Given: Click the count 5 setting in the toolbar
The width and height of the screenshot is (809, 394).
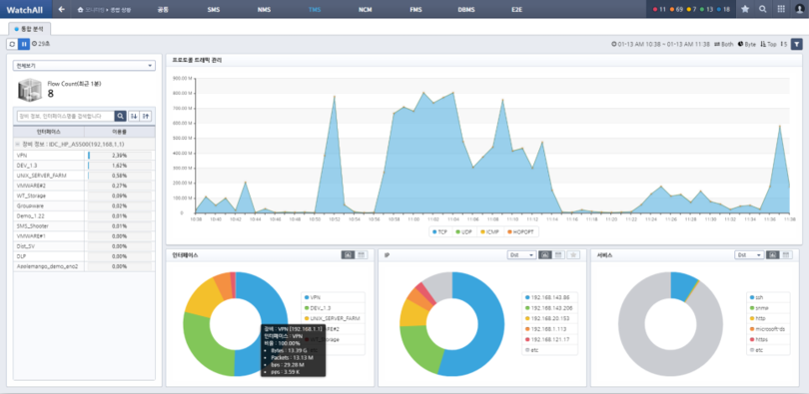Looking at the screenshot, I should [784, 44].
